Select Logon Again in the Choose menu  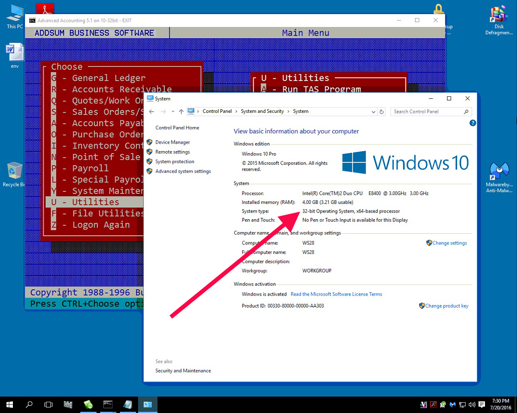click(91, 225)
